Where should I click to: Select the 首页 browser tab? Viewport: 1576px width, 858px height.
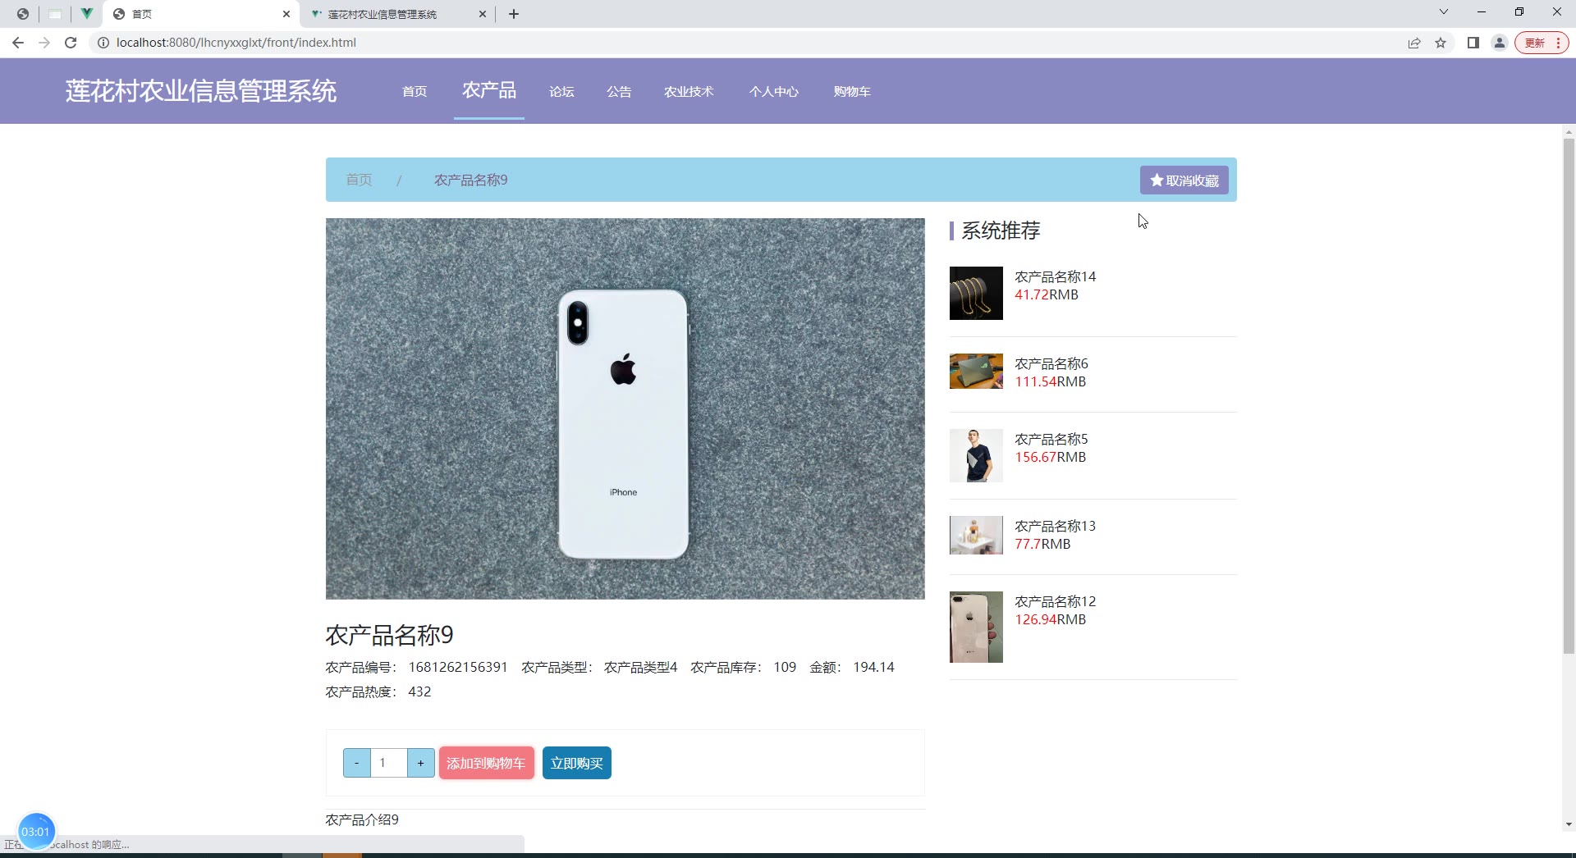(x=201, y=14)
